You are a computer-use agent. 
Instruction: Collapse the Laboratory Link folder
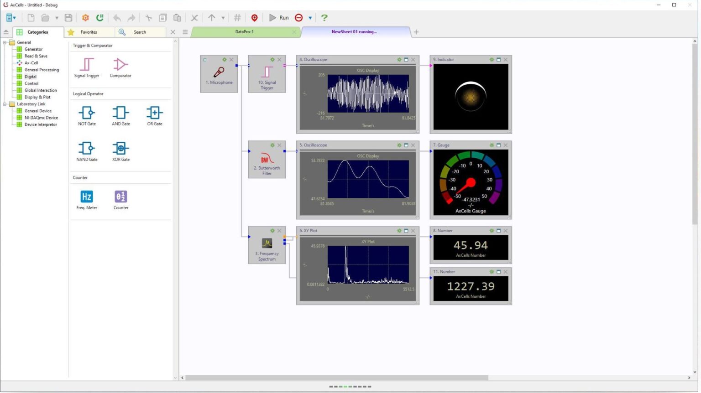tap(4, 104)
